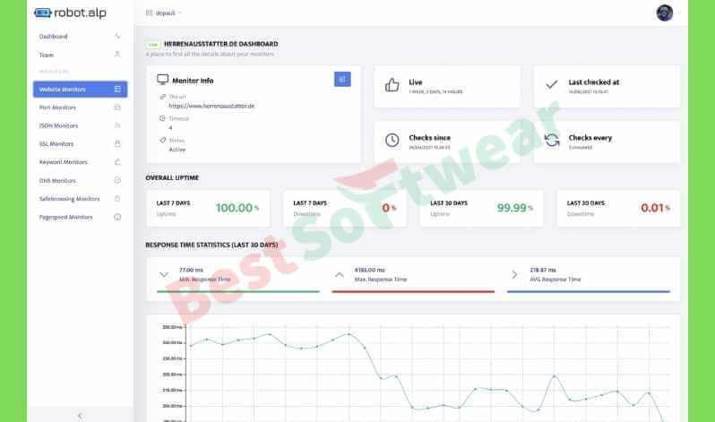Click the Keyword Monitors icon

pos(117,162)
